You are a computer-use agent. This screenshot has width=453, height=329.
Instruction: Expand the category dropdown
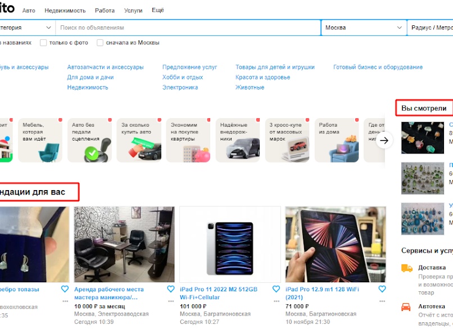click(27, 28)
